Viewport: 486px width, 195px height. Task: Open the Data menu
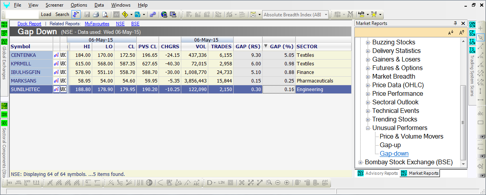pos(99,5)
